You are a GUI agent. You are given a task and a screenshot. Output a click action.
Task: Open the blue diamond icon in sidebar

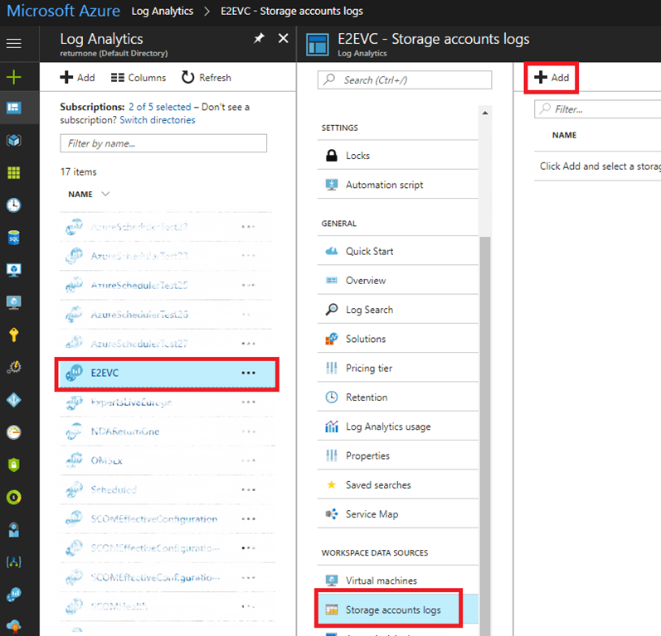(x=14, y=400)
